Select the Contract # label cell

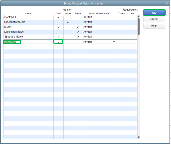(28, 17)
